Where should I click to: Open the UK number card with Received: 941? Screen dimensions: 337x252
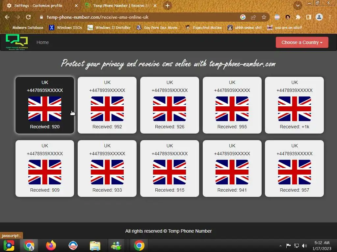[x=232, y=168]
